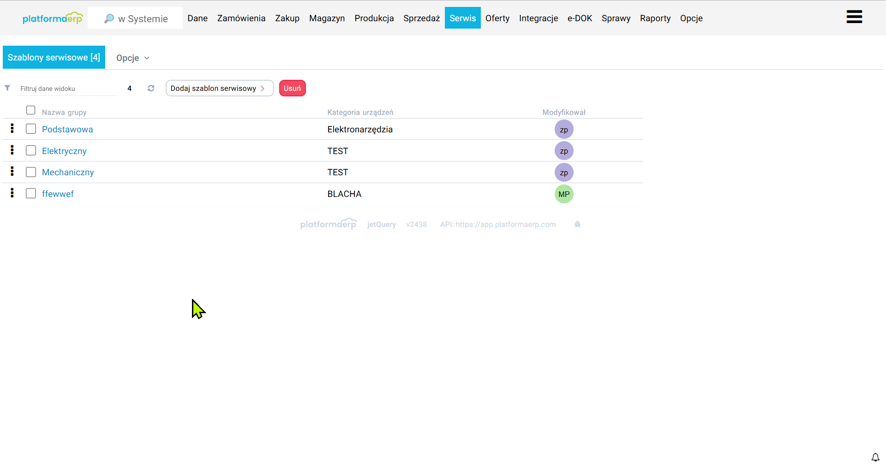Open the Elektryczny template link
The image size is (886, 476).
click(64, 151)
